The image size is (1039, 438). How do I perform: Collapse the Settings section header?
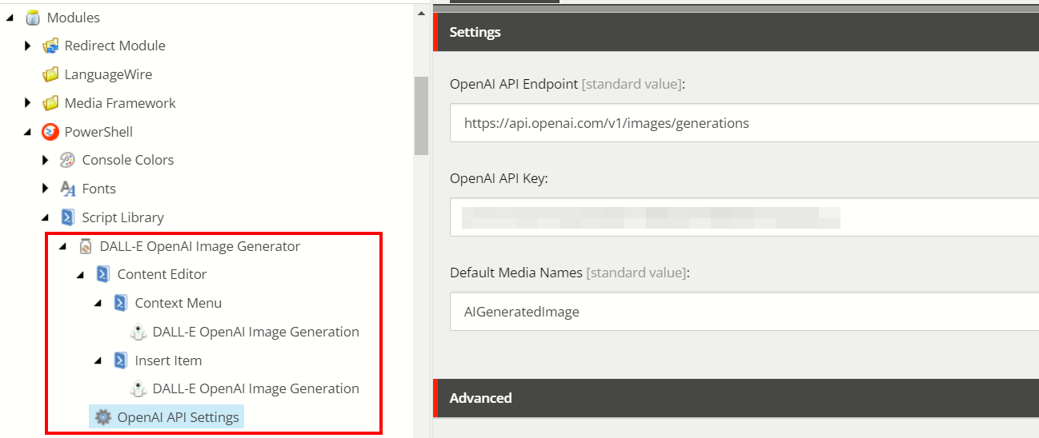pos(736,33)
